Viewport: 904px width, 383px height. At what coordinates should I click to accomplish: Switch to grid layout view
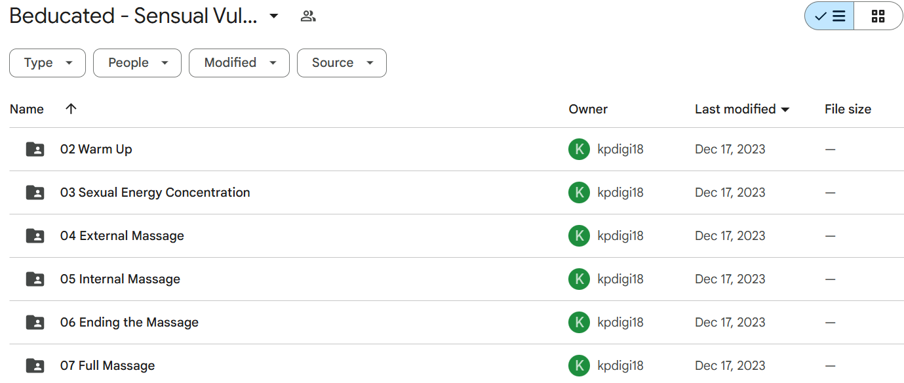tap(878, 16)
